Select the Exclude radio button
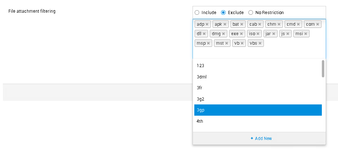 (223, 13)
